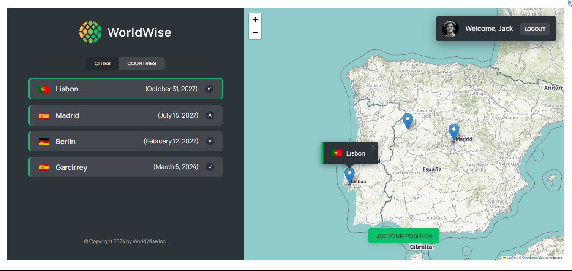572x271 pixels.
Task: Click the date (March 5, 2024)
Action: coord(176,167)
